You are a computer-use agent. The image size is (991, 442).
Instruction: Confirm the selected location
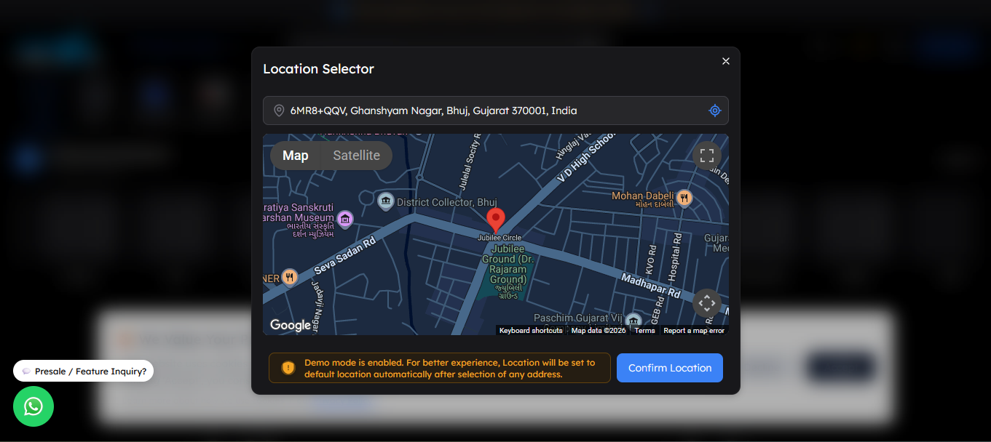669,368
